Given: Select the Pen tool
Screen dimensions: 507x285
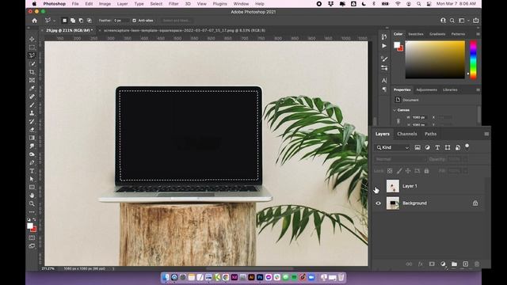Looking at the screenshot, I should pyautogui.click(x=32, y=162).
